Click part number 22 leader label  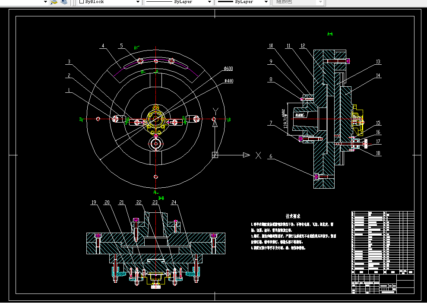tap(139, 202)
